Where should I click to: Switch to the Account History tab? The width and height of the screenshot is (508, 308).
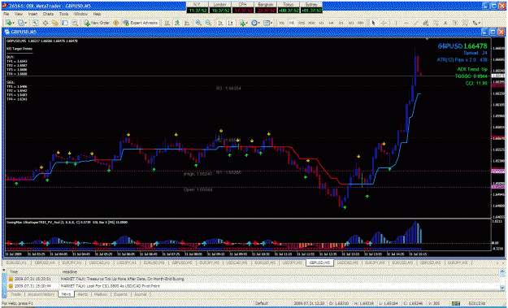41,294
